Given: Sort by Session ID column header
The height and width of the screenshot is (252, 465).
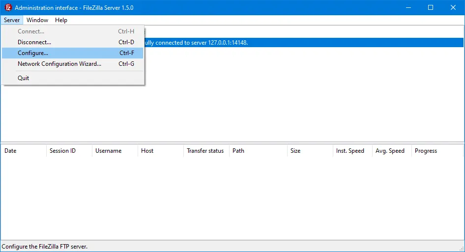Looking at the screenshot, I should (69, 151).
